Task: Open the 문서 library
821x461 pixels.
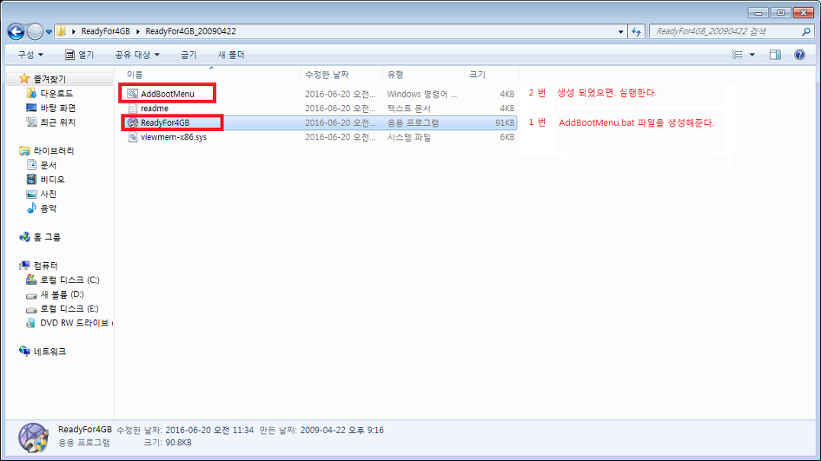Action: click(x=48, y=165)
